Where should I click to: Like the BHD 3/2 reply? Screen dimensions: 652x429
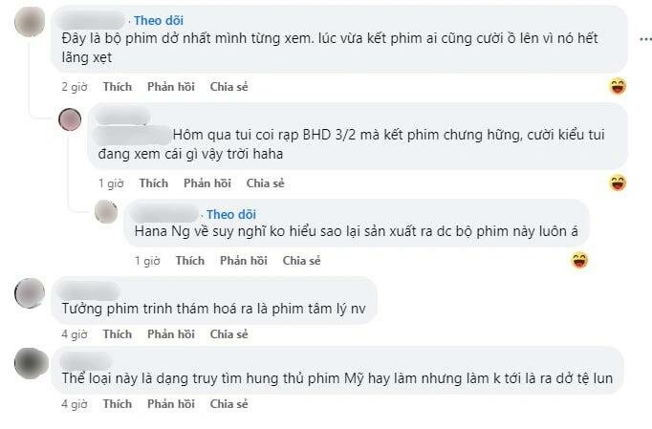(153, 183)
